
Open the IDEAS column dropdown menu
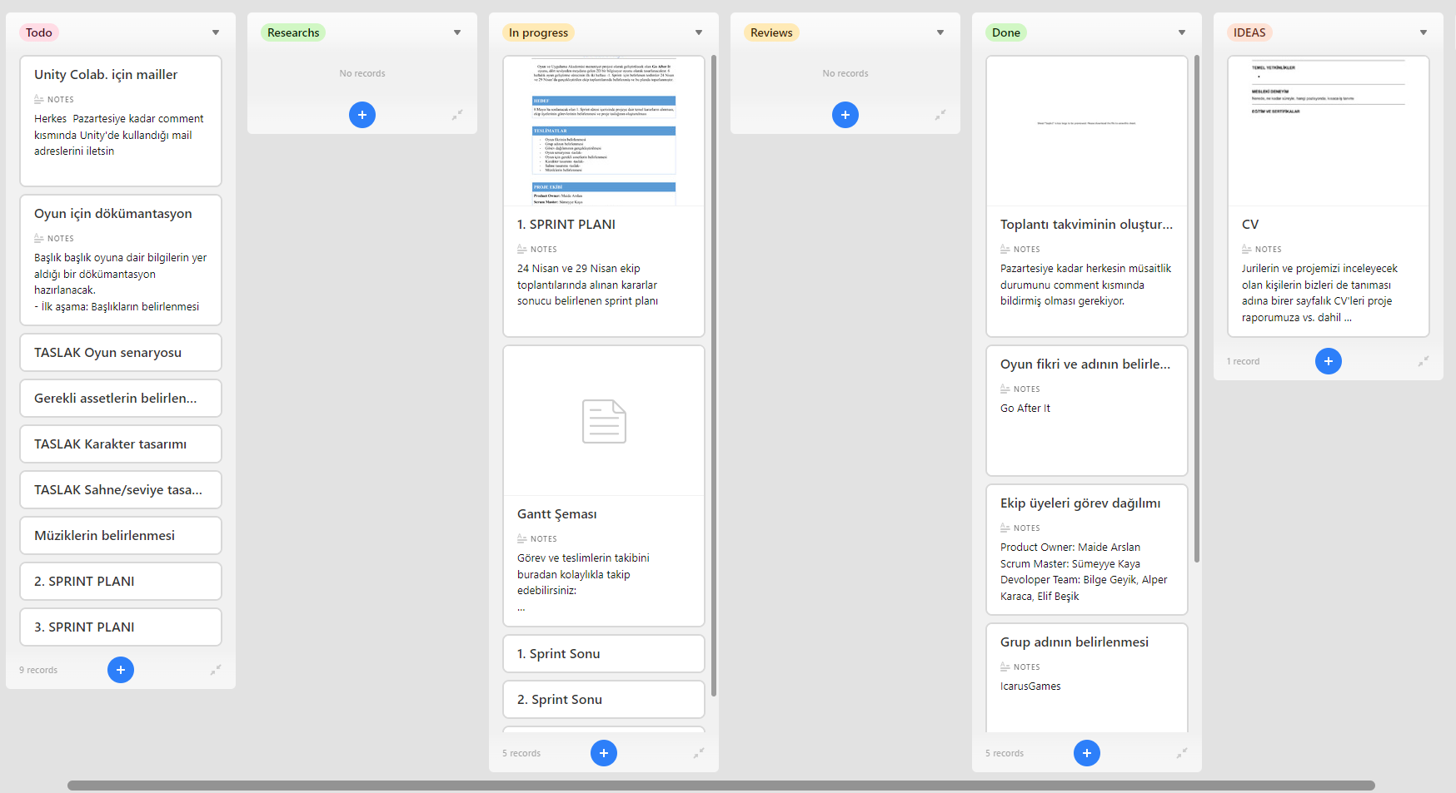(1424, 32)
